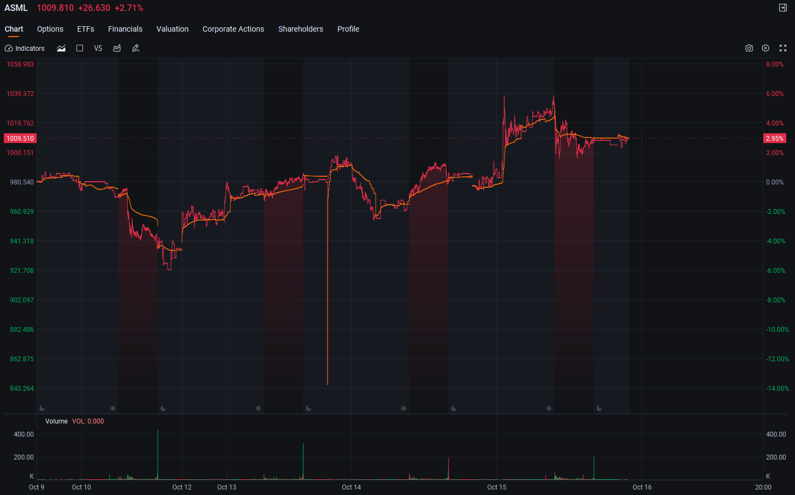795x495 pixels.
Task: Switch to the Profile tab
Action: point(348,29)
